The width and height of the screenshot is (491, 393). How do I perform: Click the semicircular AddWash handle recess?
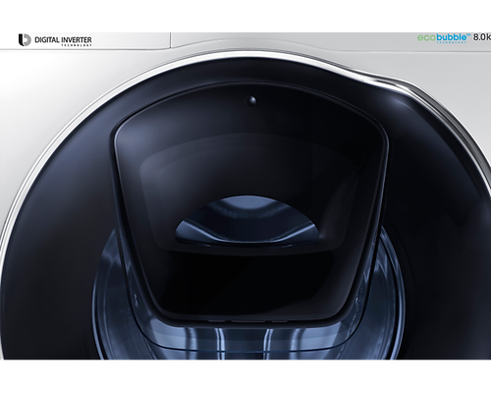[245, 219]
